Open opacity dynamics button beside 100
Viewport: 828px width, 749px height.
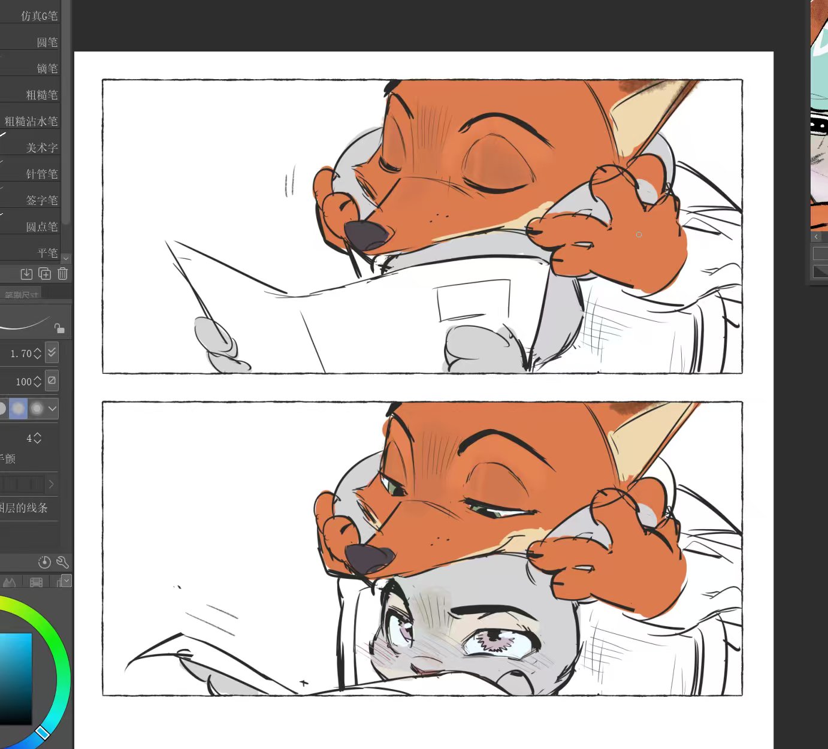tap(52, 380)
